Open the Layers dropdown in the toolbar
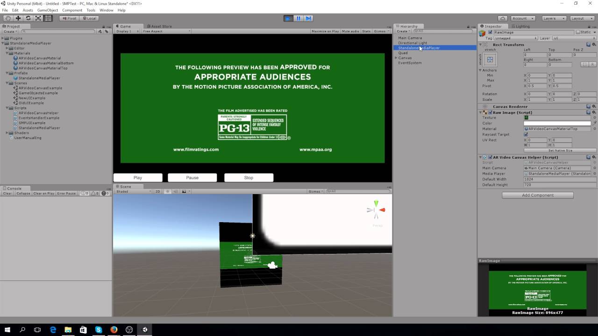The height and width of the screenshot is (336, 598). click(x=554, y=18)
